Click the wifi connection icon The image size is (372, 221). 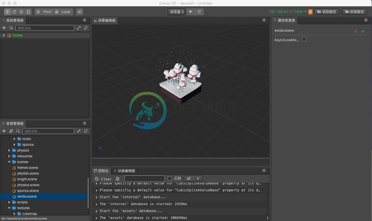coord(305,12)
